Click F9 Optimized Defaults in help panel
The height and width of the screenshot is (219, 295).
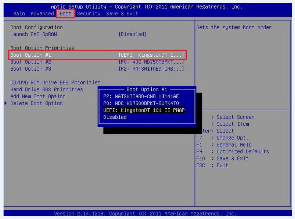click(232, 152)
